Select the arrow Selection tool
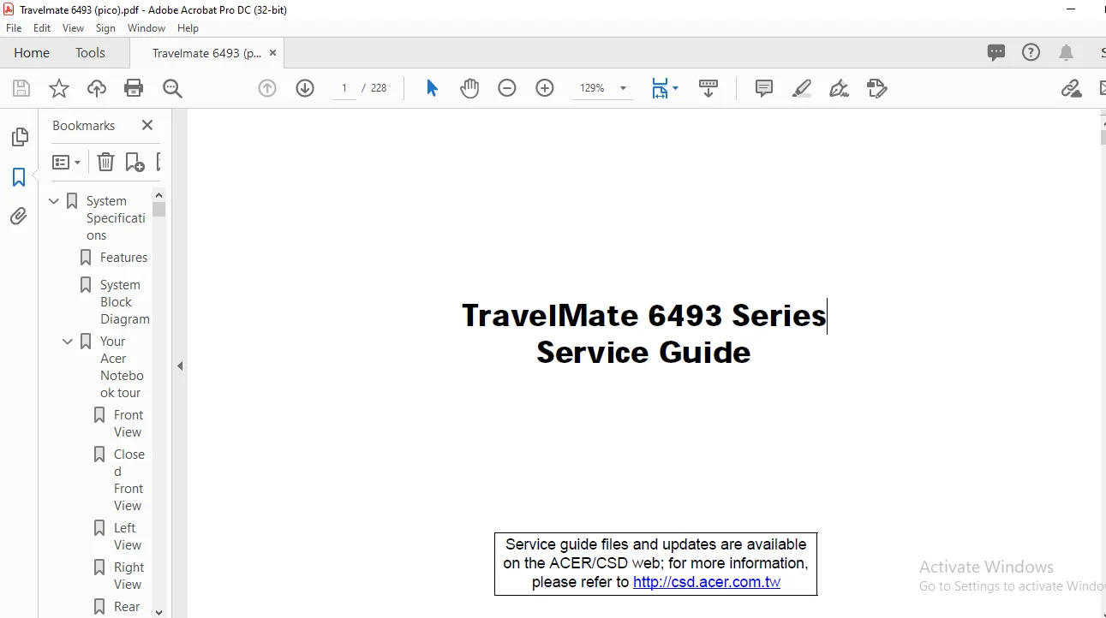The width and height of the screenshot is (1106, 618). click(432, 88)
